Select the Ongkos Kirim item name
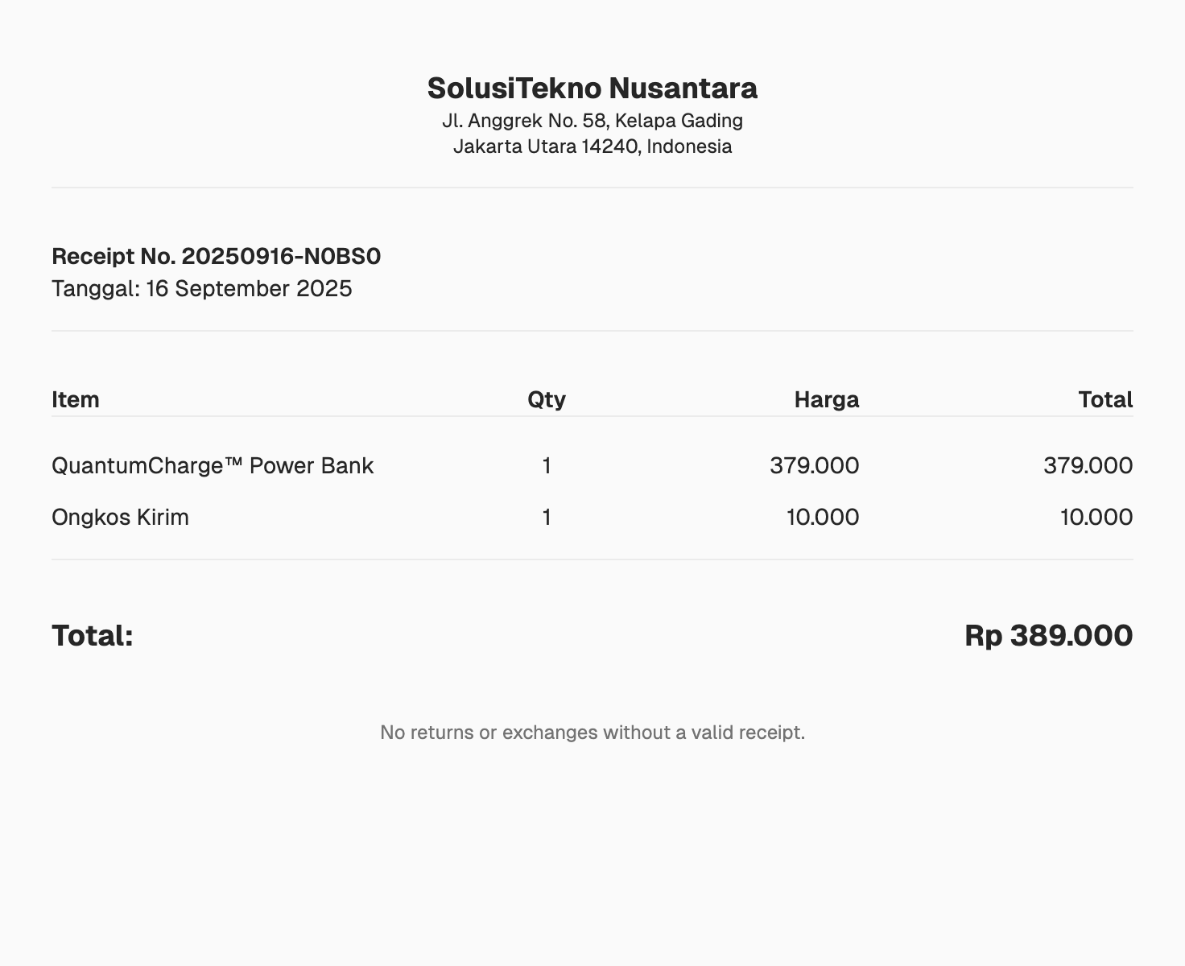This screenshot has width=1185, height=966. (120, 517)
